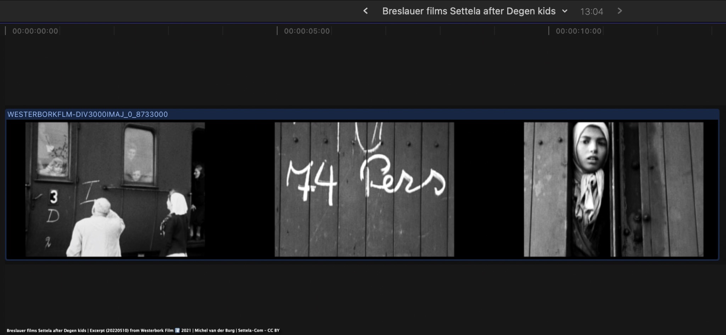Screen dimensions: 726x335
Task: Select the WESTERBORKFLM-DIV3000IMAJ clip name bar
Action: [88, 114]
